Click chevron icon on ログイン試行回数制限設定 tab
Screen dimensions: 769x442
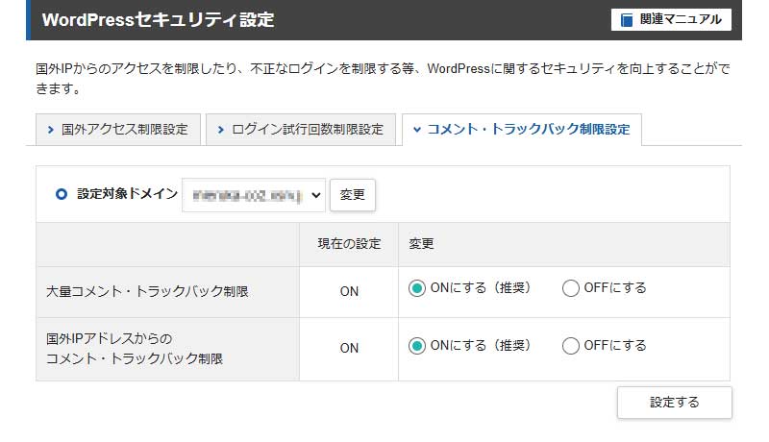point(221,130)
